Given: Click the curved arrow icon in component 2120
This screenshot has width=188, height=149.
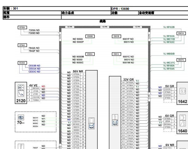Looking at the screenshot, I should click(x=21, y=93).
